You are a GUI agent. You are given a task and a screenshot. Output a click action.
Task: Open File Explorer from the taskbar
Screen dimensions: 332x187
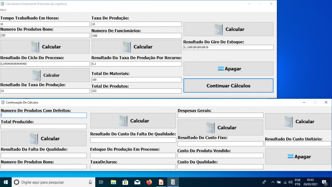coord(113,182)
